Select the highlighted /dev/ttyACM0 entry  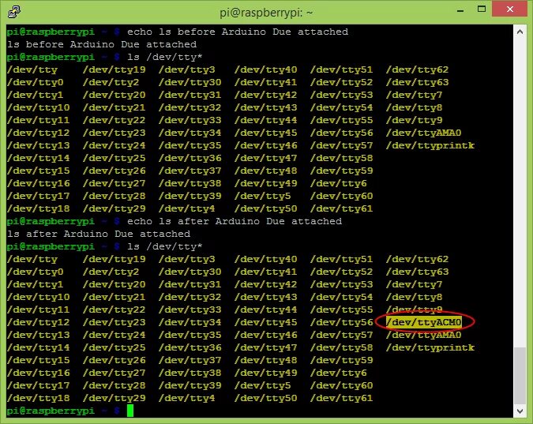(424, 322)
